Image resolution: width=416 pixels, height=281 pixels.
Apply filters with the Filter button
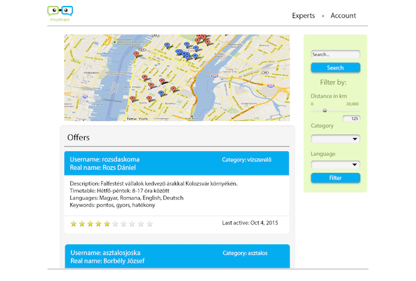coord(335,178)
